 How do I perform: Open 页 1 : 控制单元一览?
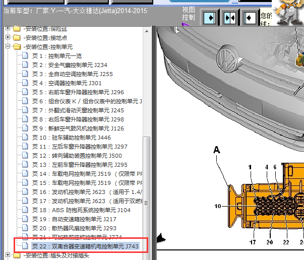(57, 56)
